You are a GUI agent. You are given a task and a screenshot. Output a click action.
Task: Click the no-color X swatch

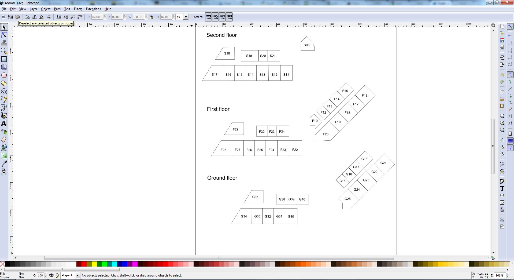(2, 264)
